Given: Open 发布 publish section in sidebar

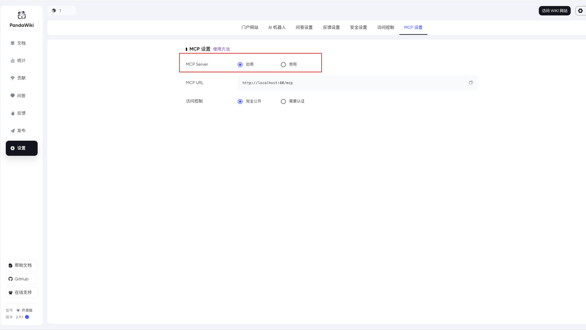Looking at the screenshot, I should (22, 130).
